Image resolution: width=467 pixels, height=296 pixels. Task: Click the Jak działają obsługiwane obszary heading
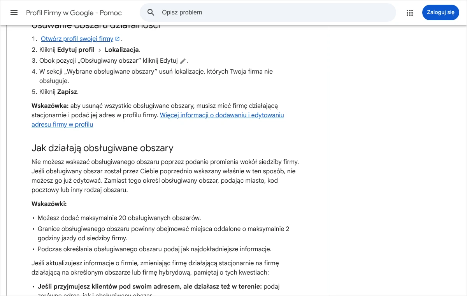pos(102,148)
